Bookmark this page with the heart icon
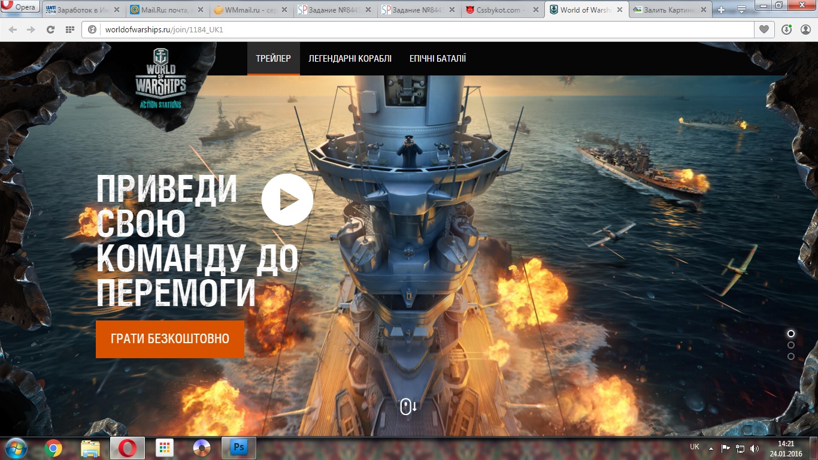This screenshot has width=818, height=460. click(764, 30)
